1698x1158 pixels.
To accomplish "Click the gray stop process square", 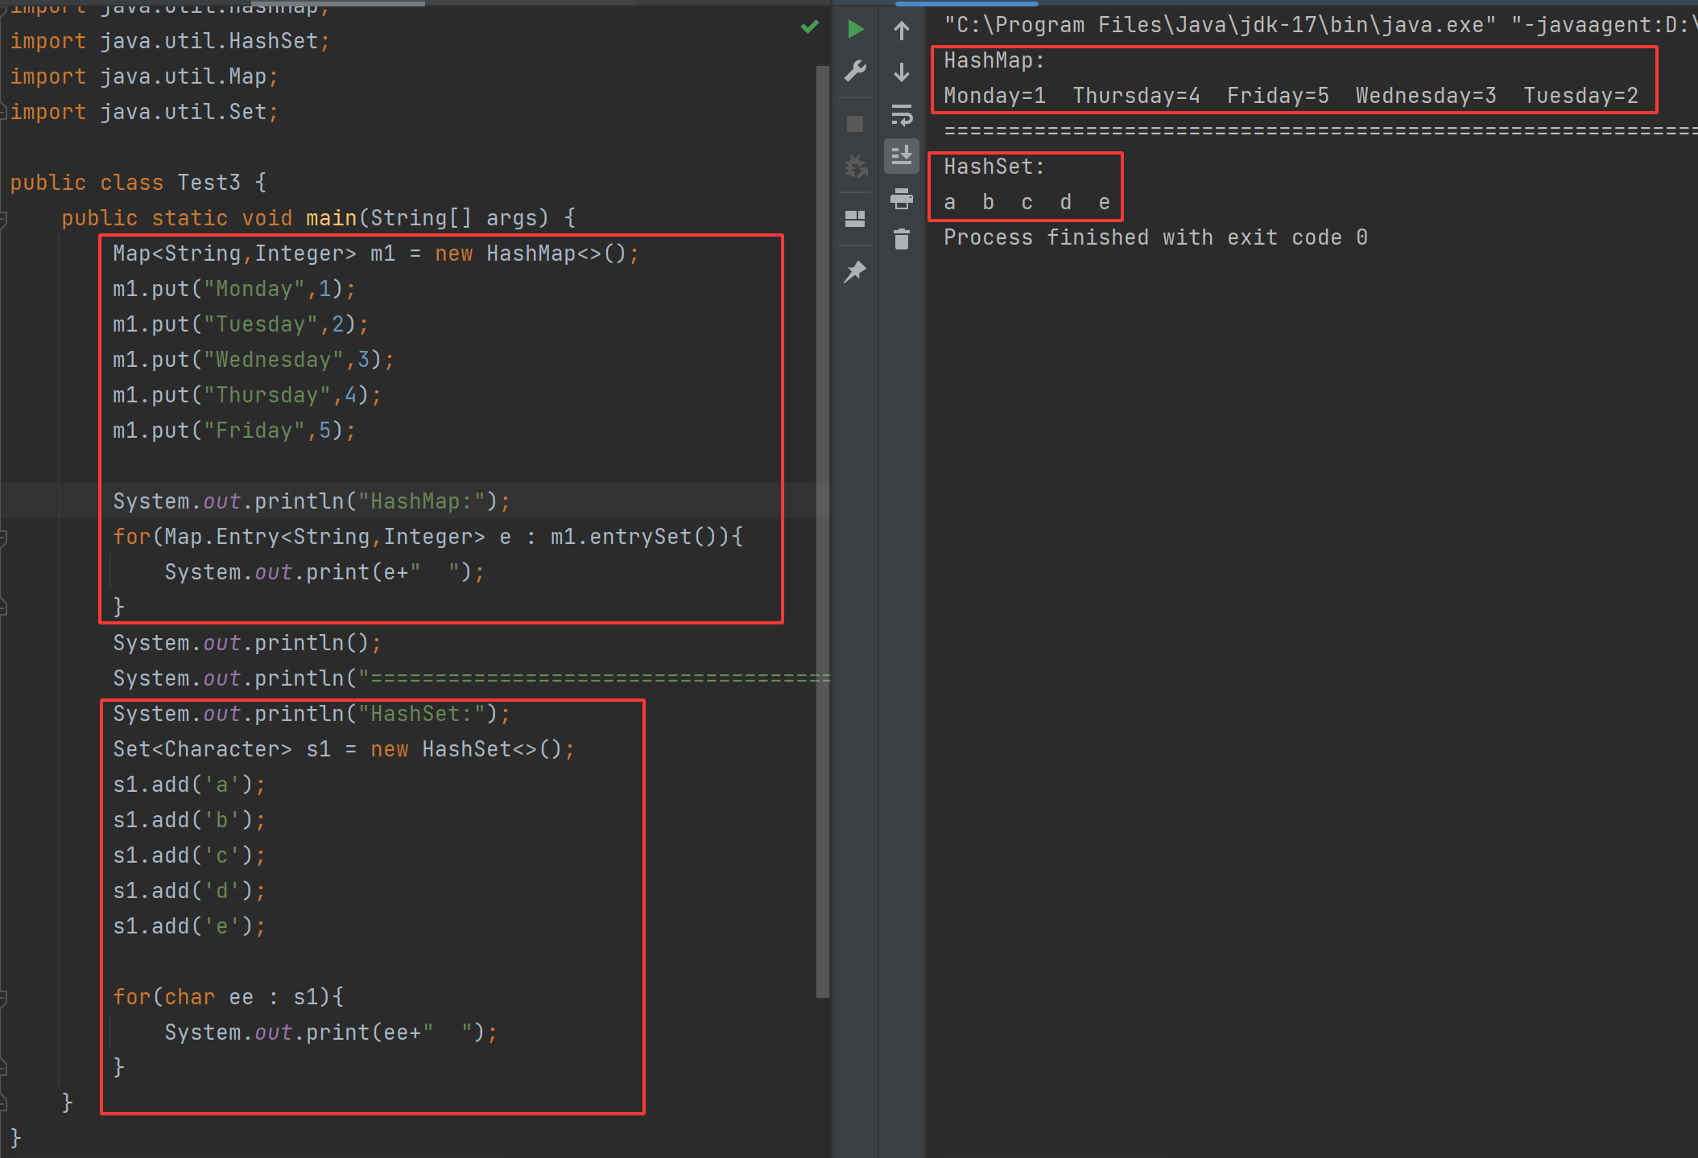I will 855,124.
